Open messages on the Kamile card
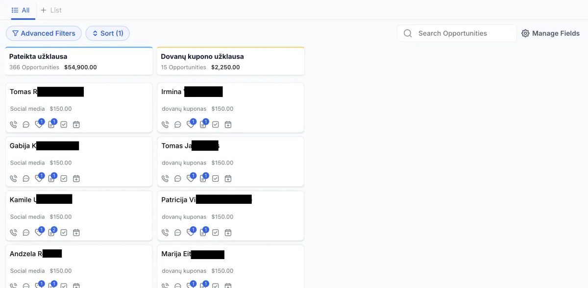The height and width of the screenshot is (288, 588). pos(26,232)
